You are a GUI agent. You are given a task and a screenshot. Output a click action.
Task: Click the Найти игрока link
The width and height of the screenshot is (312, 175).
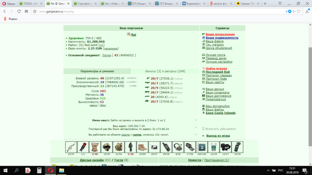[216, 69]
